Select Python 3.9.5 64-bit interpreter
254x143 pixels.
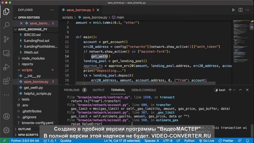tap(25, 141)
